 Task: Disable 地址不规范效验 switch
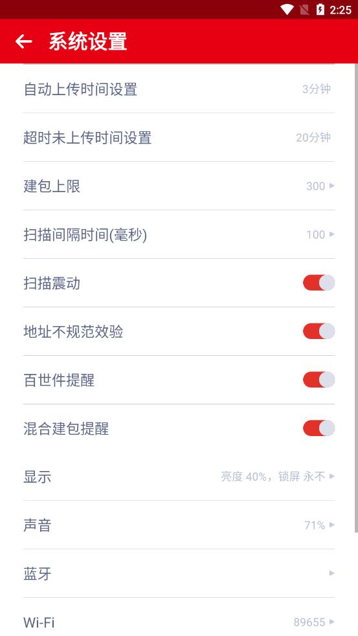[319, 331]
